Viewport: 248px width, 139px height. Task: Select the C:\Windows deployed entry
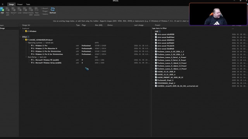(x=32, y=31)
